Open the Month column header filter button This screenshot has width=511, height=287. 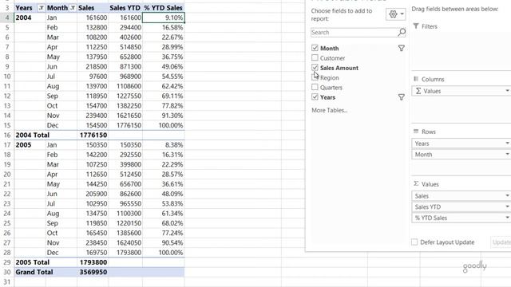[73, 8]
